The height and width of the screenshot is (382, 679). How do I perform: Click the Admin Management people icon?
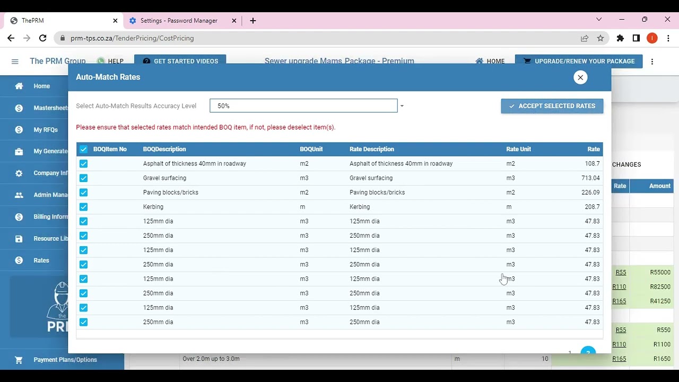(x=19, y=195)
